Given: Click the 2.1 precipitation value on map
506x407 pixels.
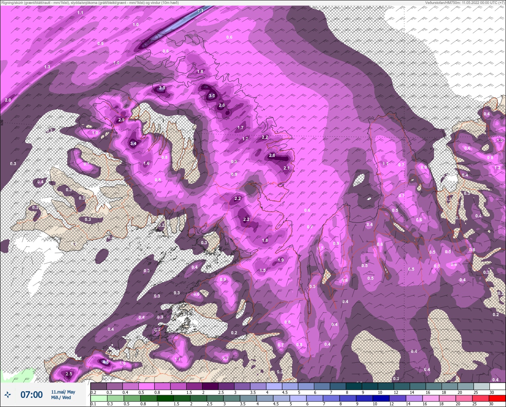Looking at the screenshot, I should (x=287, y=168).
